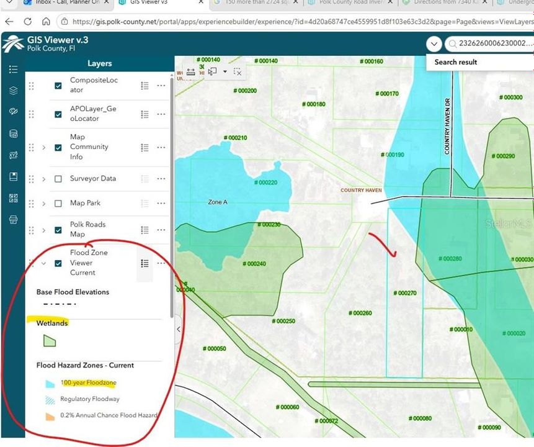Click the Regulatory Floodway hatched swatch
The height and width of the screenshot is (447, 534).
(50, 400)
